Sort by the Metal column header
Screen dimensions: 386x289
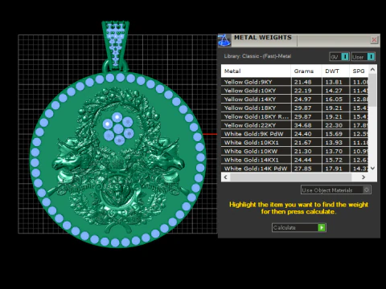tap(256, 71)
